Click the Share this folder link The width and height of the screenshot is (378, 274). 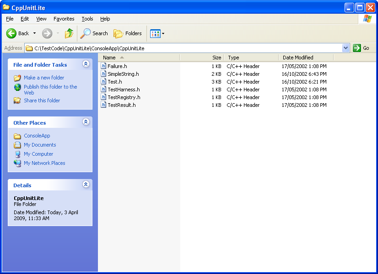42,100
